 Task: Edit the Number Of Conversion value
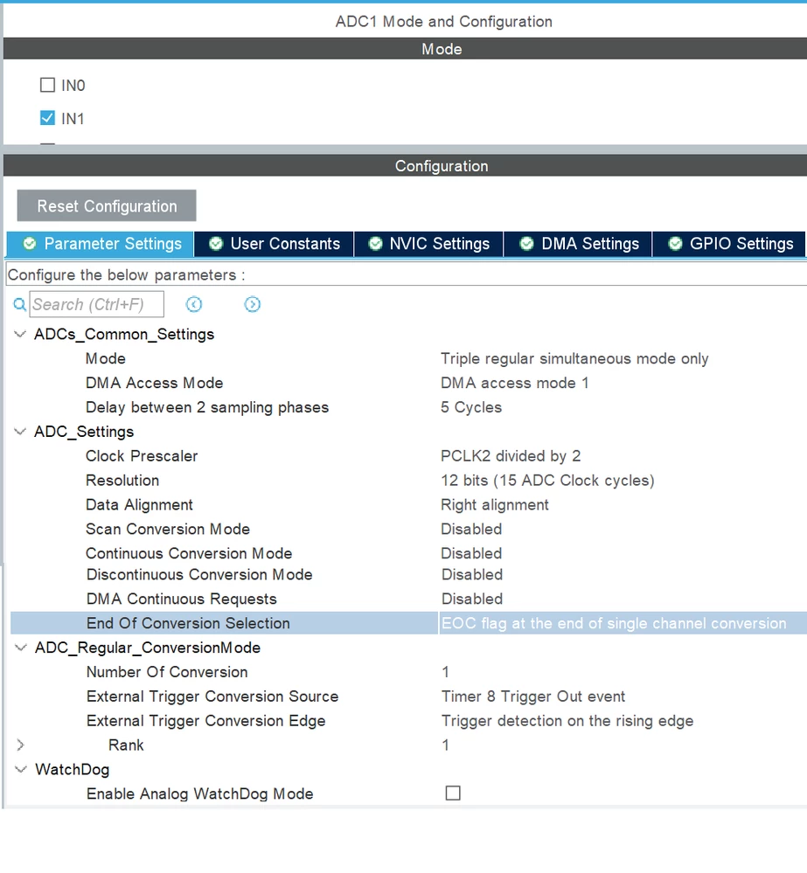pyautogui.click(x=446, y=672)
